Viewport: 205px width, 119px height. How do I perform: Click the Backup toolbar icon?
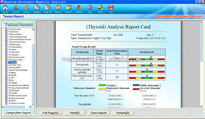pos(58,9)
